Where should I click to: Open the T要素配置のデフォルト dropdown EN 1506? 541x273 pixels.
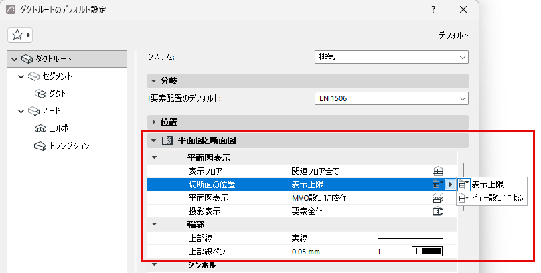(x=392, y=98)
